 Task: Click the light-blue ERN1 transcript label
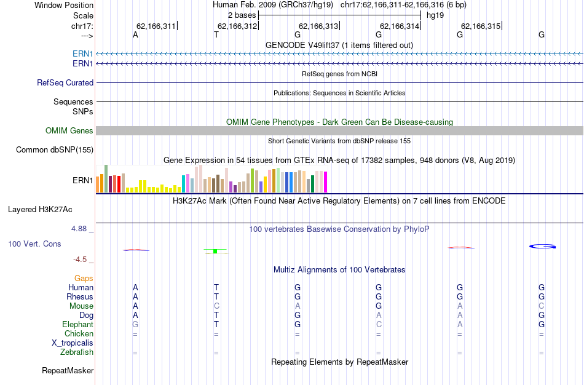(83, 54)
